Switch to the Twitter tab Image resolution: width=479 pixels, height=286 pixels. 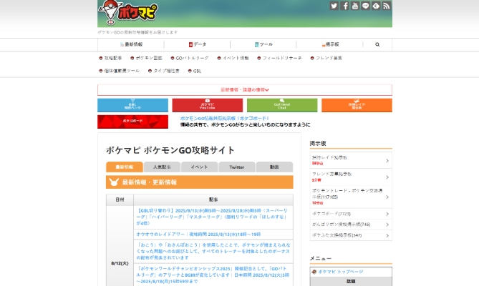coord(237,167)
